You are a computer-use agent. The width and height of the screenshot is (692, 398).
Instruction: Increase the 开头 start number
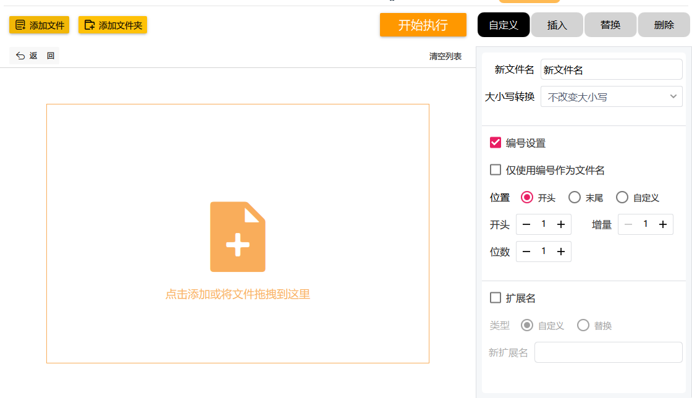(561, 224)
